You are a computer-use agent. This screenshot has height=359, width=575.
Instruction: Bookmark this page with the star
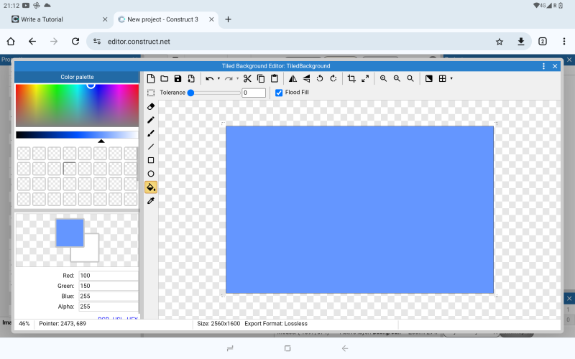point(499,42)
